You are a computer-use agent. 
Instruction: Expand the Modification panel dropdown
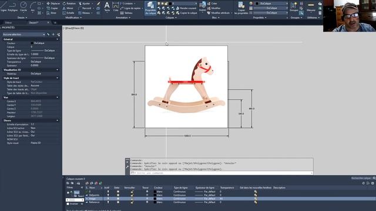coord(73,18)
